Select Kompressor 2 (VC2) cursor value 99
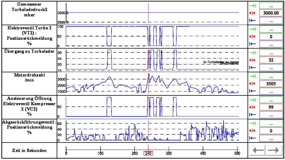 click(271, 107)
